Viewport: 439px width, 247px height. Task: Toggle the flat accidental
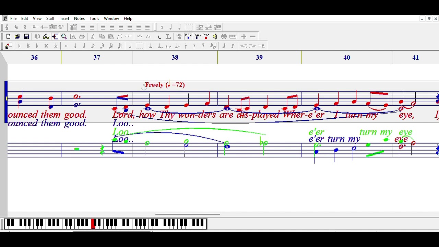[x=37, y=46]
